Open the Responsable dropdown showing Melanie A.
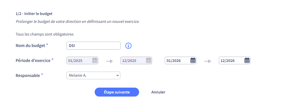284x112 pixels. coord(93,75)
